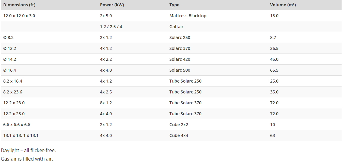The height and width of the screenshot is (163, 344).
Task: Click the 13.1 x 13. 1 x 13.1 cell
Action: point(21,135)
